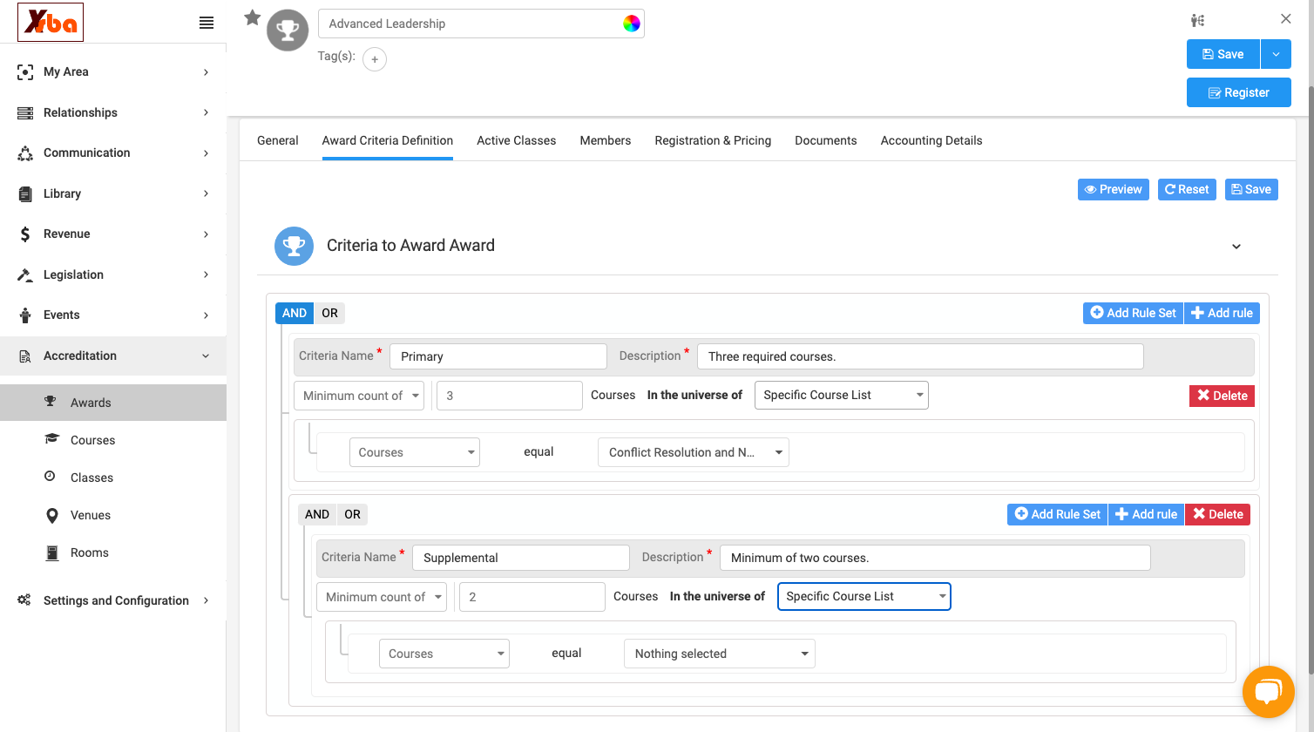The image size is (1314, 732).
Task: Open Primary 'Minimum count of' dropdown
Action: [x=359, y=396]
